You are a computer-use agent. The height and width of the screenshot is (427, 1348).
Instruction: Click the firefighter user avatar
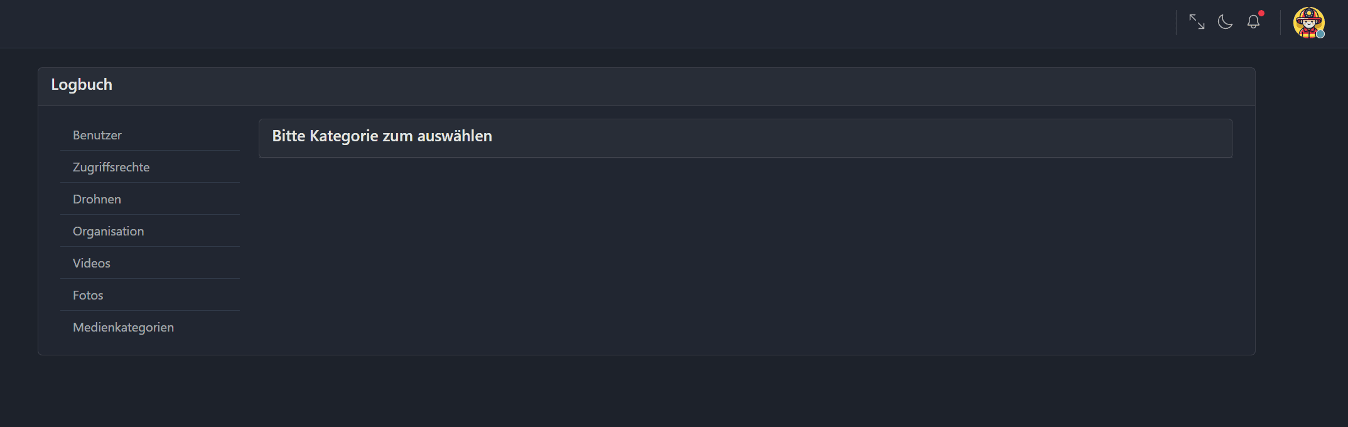[x=1308, y=23]
